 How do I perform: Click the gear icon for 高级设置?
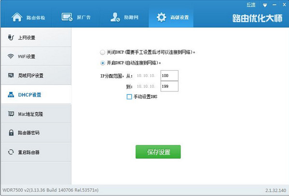click(161, 17)
